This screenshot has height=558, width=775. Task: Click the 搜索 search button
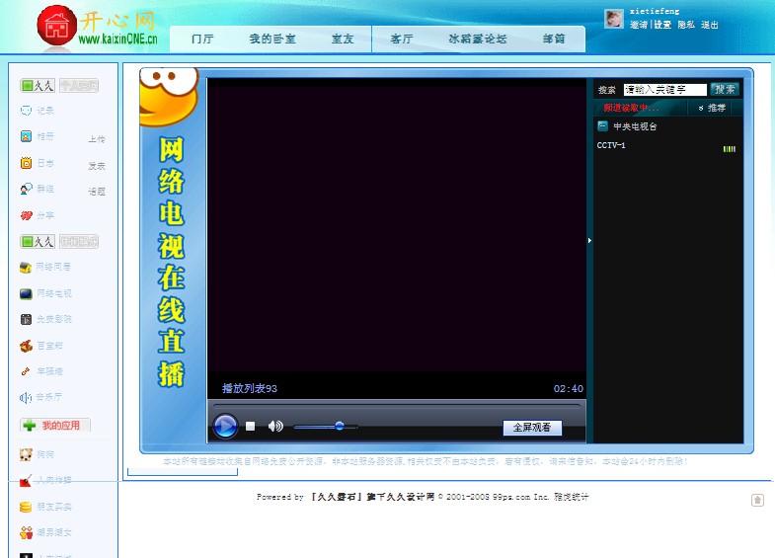click(x=725, y=89)
